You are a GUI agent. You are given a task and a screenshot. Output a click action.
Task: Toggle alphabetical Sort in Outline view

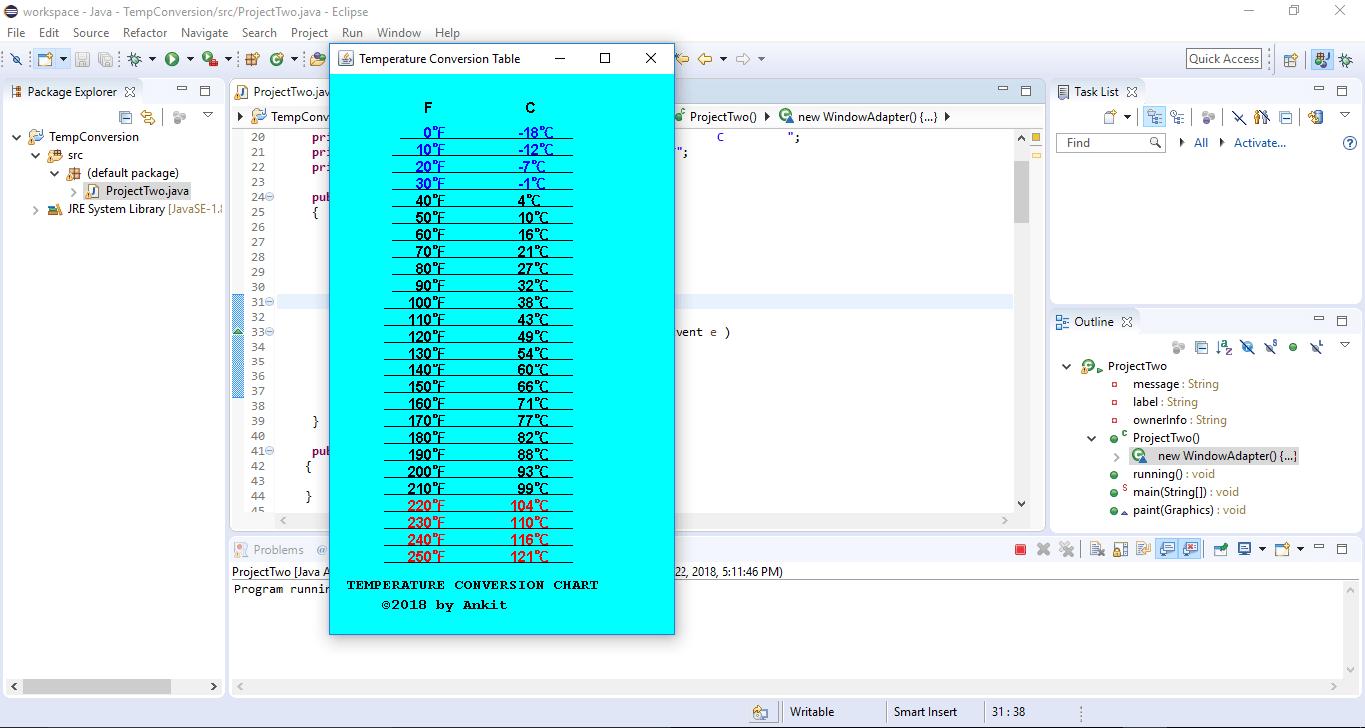[x=1224, y=347]
